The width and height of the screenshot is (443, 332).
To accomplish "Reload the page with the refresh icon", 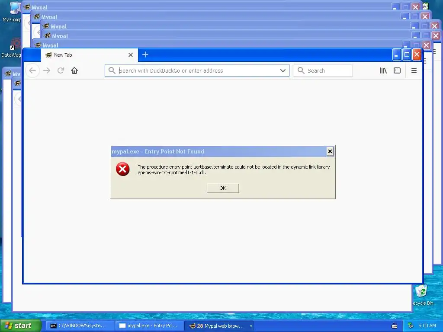I will [x=61, y=70].
